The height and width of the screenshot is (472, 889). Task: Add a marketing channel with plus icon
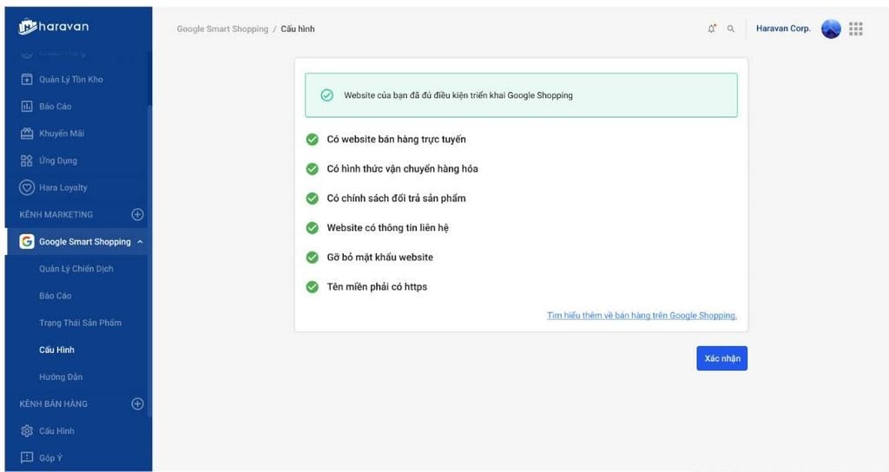(137, 214)
